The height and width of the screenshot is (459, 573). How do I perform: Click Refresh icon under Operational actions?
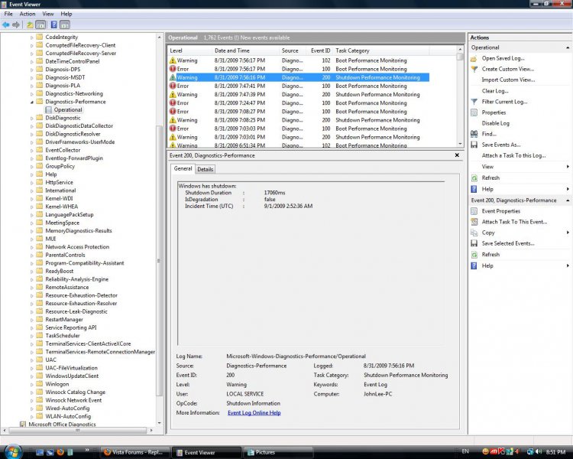point(474,178)
